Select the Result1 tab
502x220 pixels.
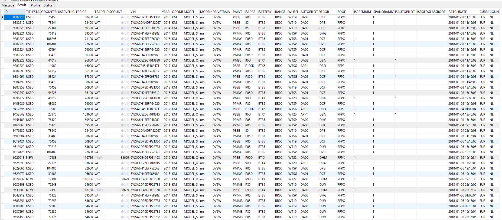[22, 5]
